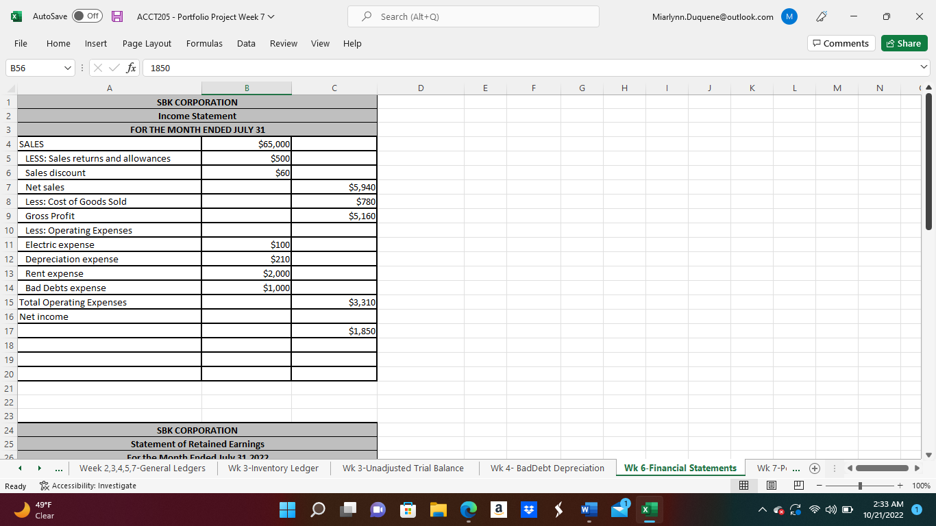Open the Comments pane
This screenshot has width=936, height=526.
[x=841, y=42]
